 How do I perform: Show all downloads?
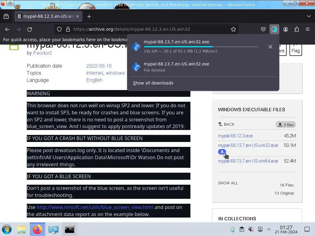[x=153, y=83]
